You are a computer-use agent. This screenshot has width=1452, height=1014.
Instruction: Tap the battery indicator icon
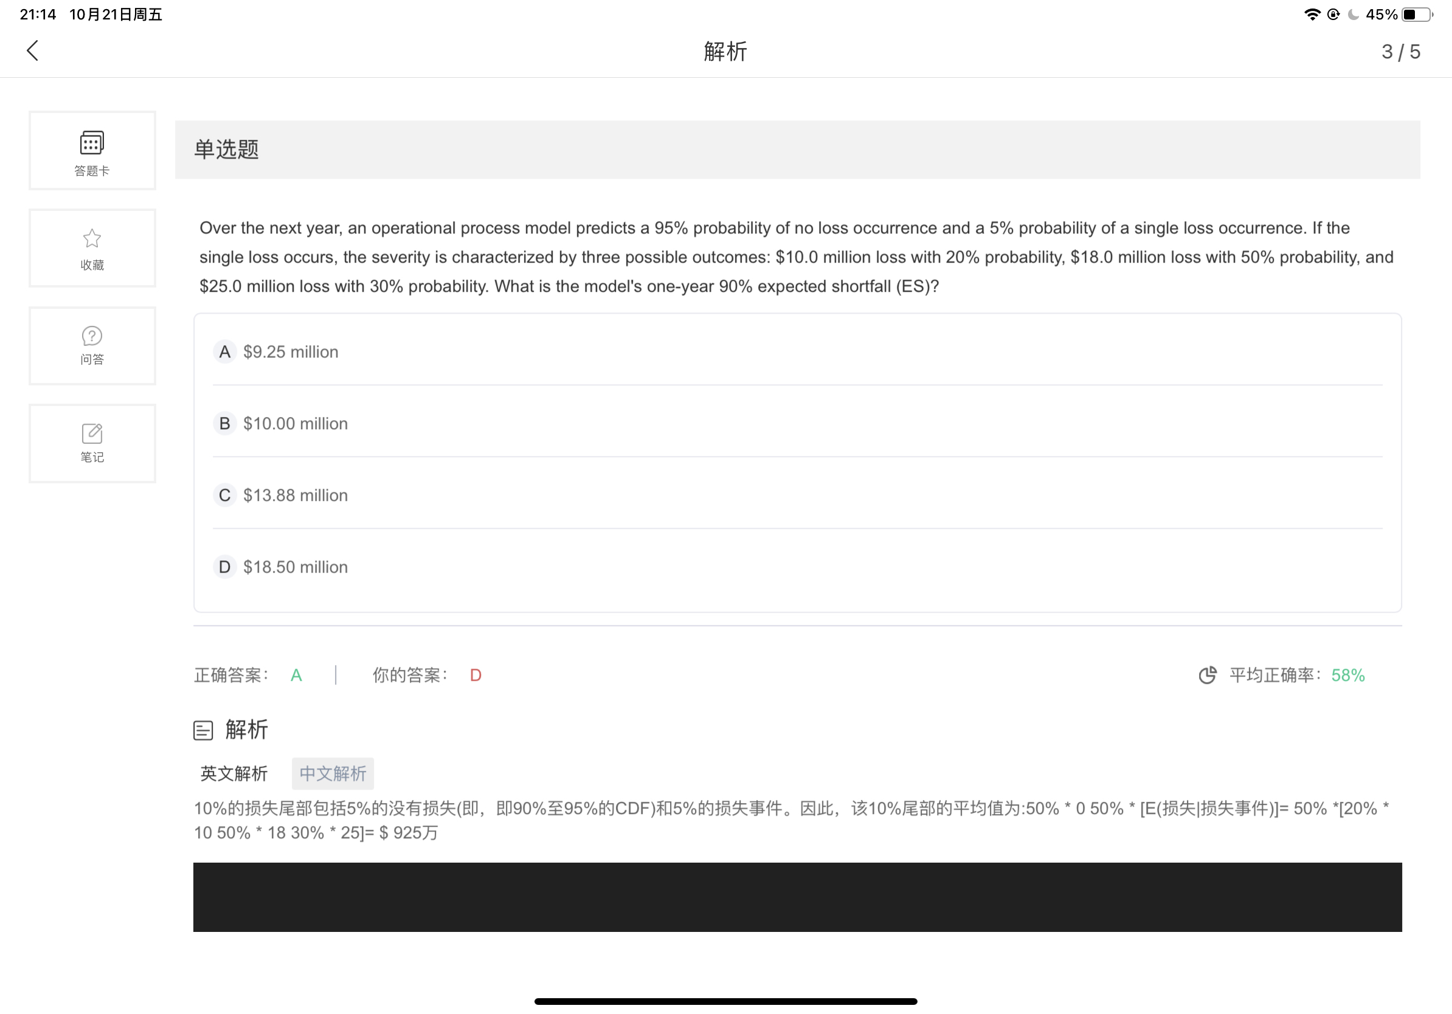1417,15
